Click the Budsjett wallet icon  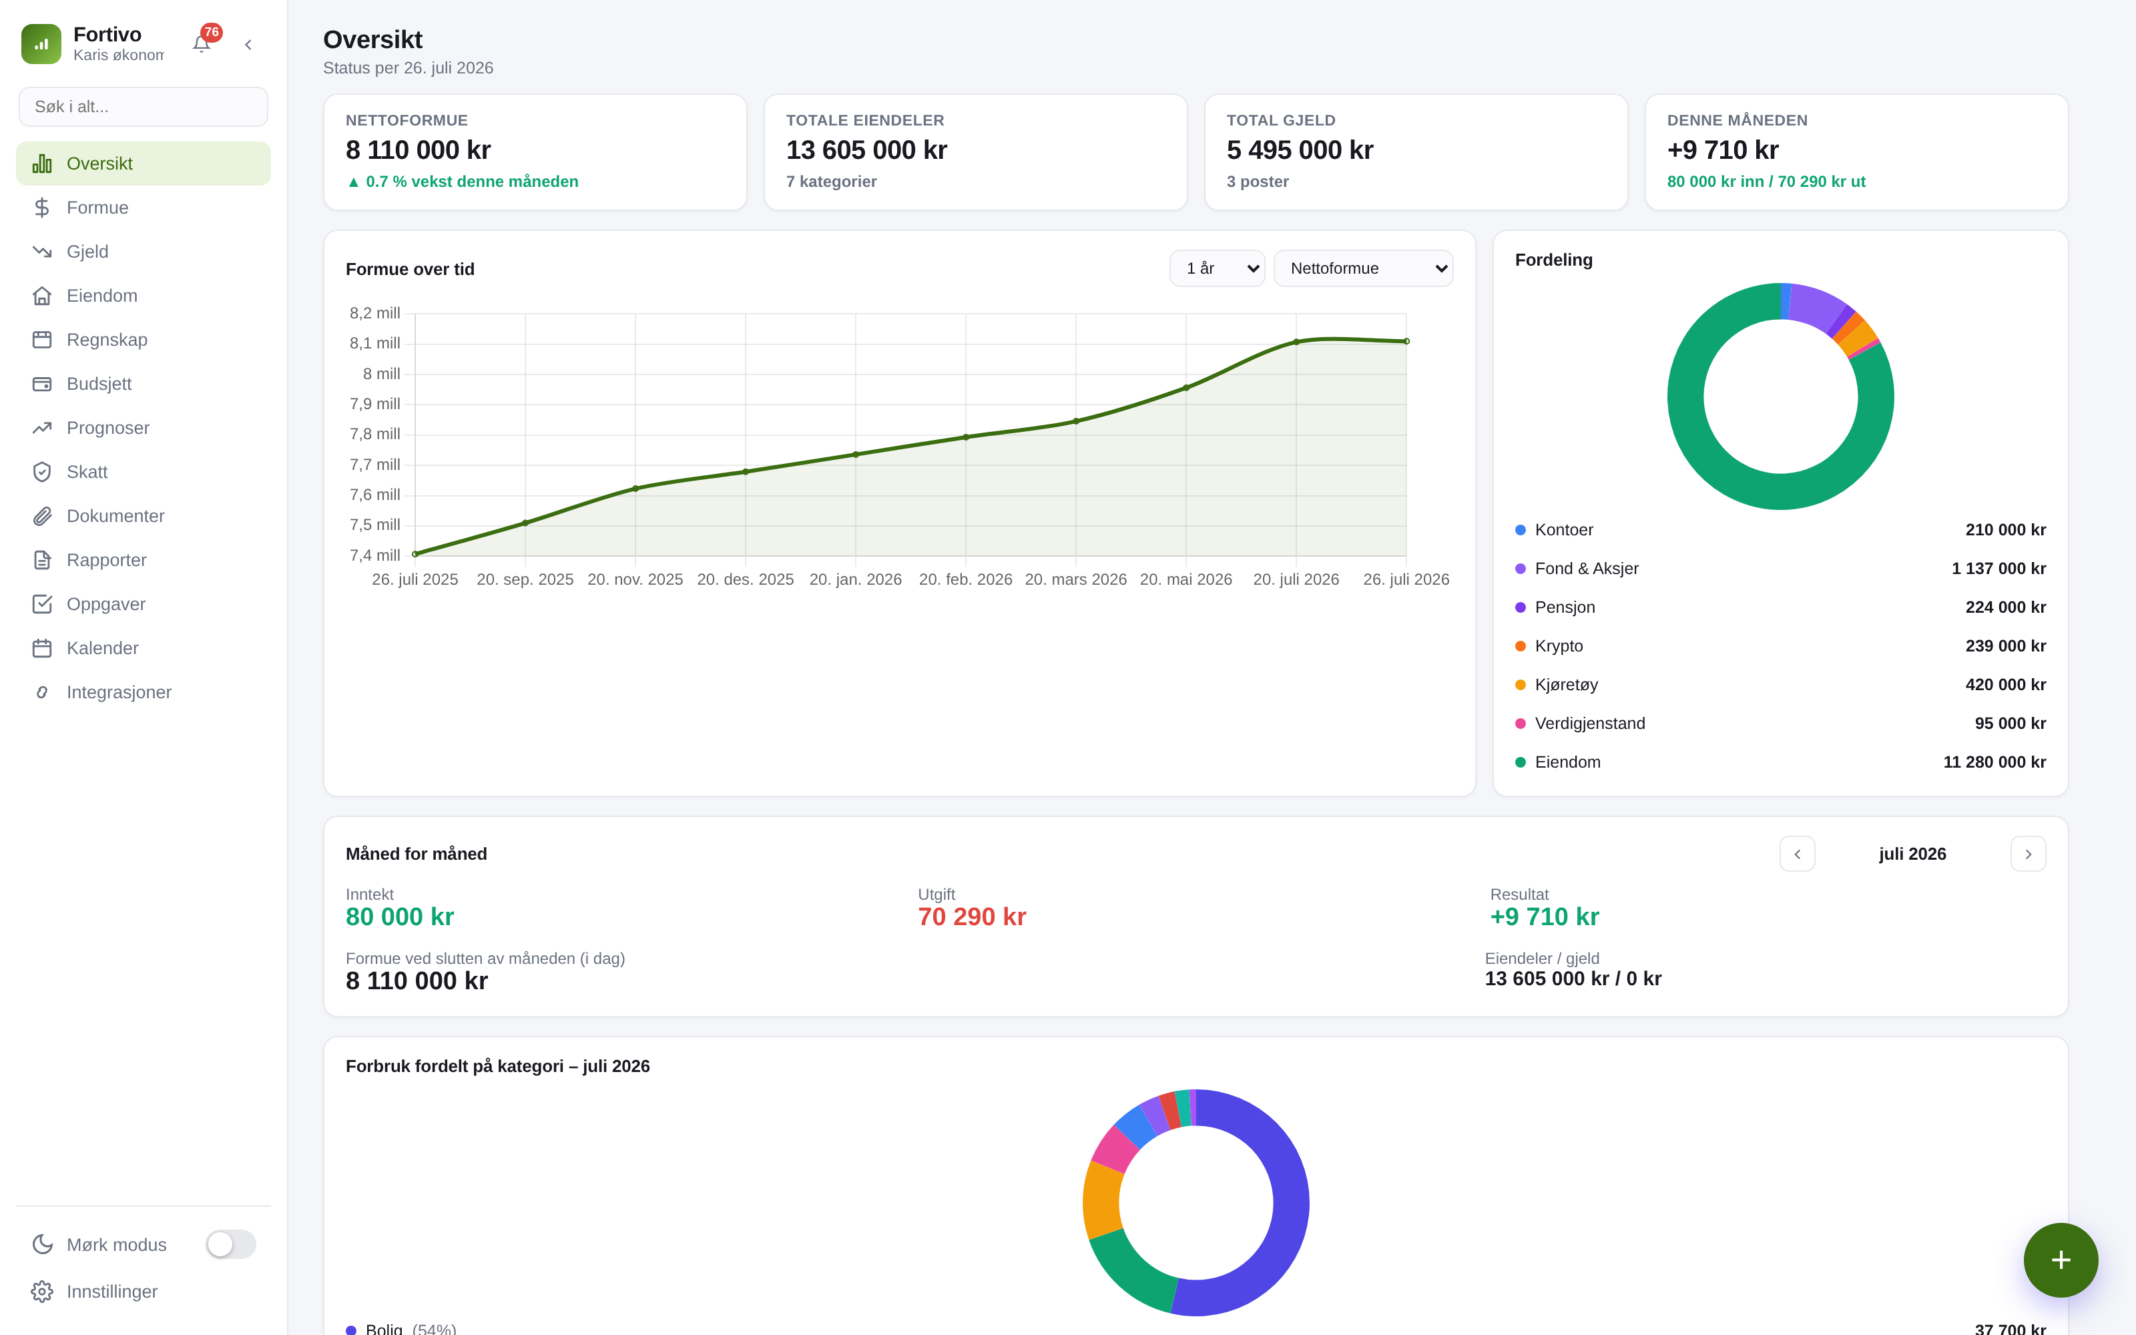(41, 384)
